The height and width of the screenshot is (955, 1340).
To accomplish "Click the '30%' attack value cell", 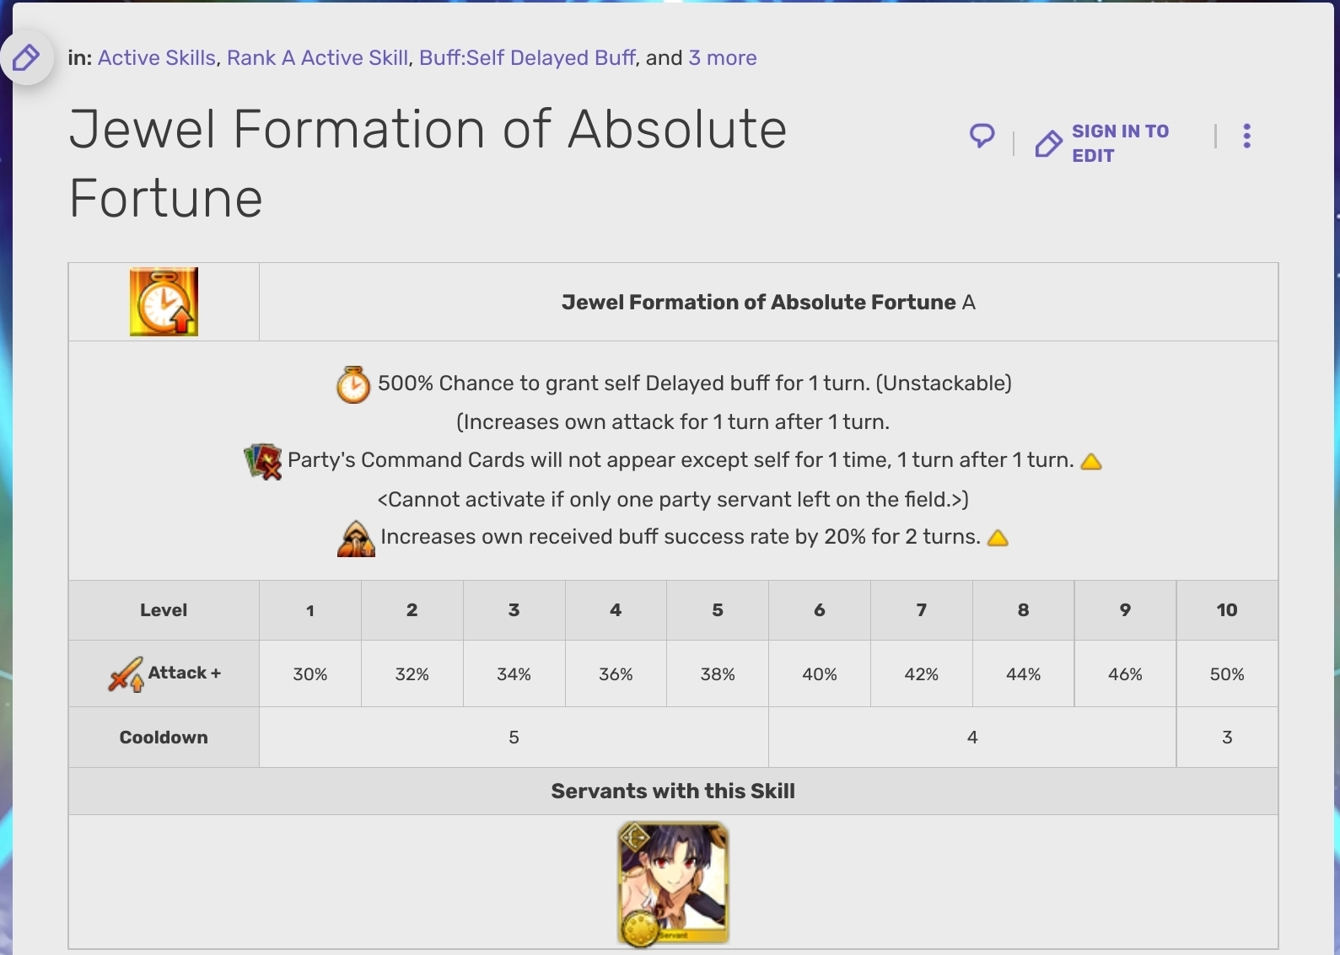I will (x=310, y=674).
